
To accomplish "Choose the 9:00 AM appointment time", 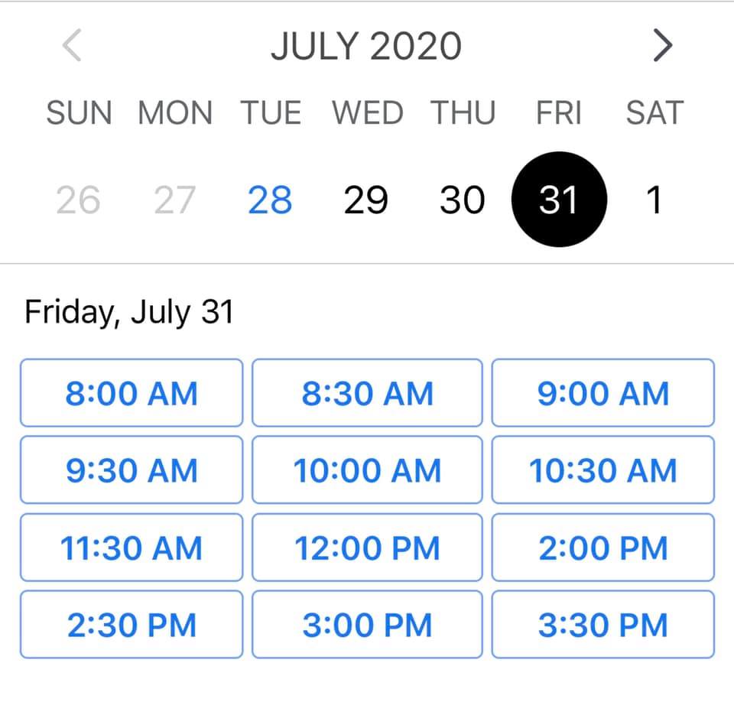I will [x=602, y=393].
